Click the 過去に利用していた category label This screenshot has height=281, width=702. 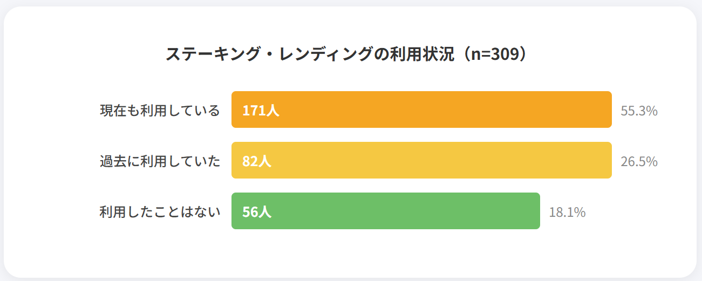tap(160, 161)
